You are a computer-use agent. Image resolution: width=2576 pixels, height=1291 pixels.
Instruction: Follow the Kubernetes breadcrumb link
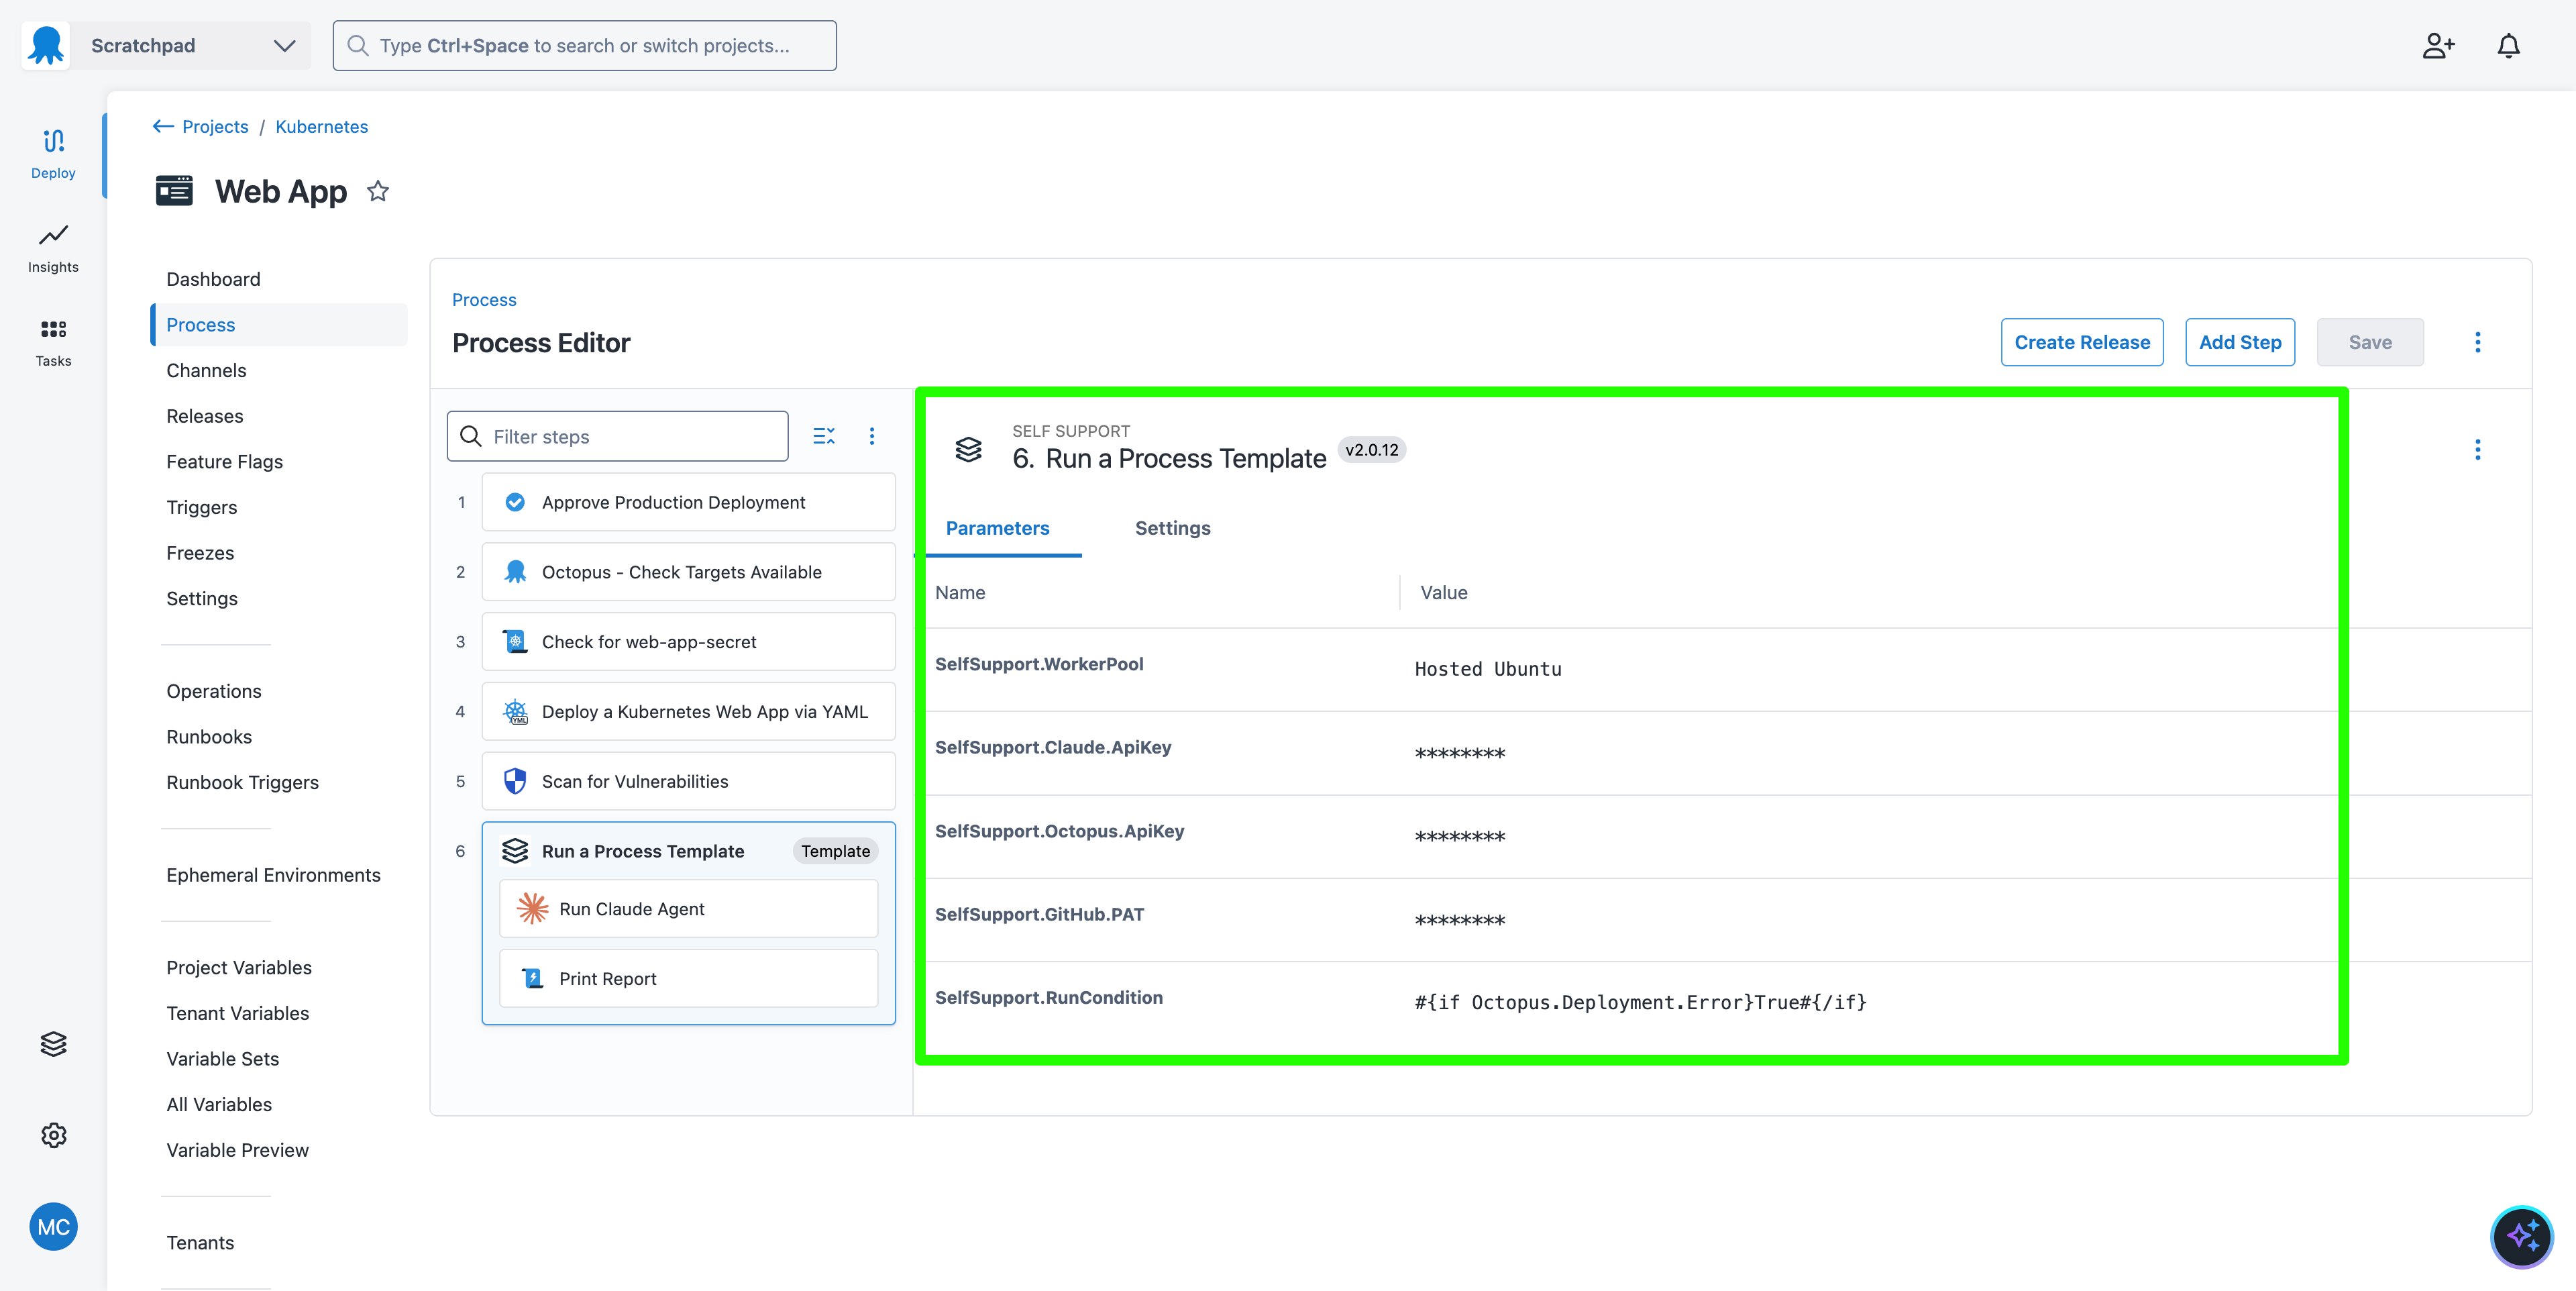[x=322, y=126]
